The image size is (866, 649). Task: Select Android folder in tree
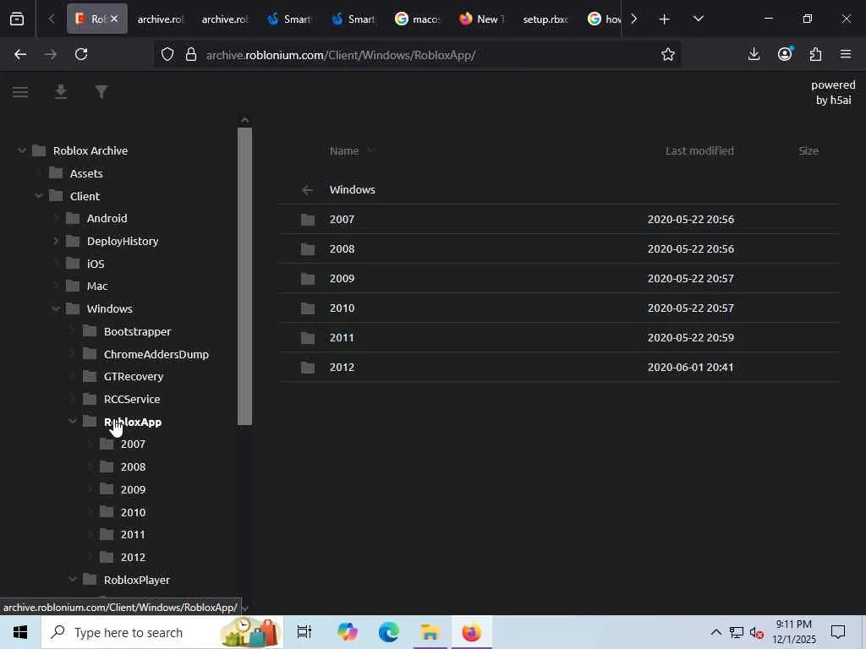(x=107, y=219)
